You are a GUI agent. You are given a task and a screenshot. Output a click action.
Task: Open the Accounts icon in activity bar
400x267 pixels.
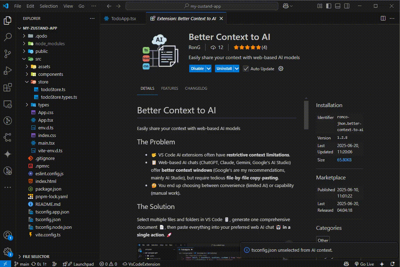tap(8, 235)
